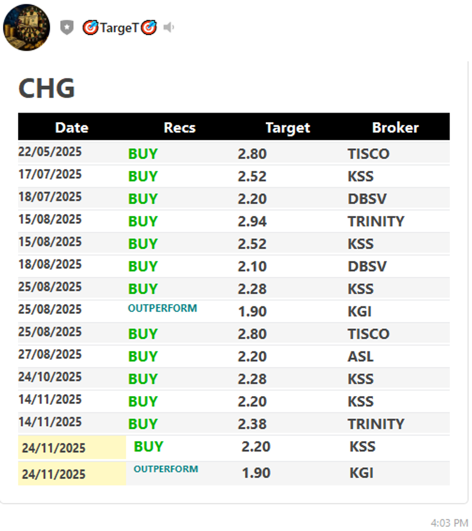This screenshot has width=472, height=531.
Task: Click highlighted 24/11/2025 date in KSS row
Action: [x=54, y=448]
